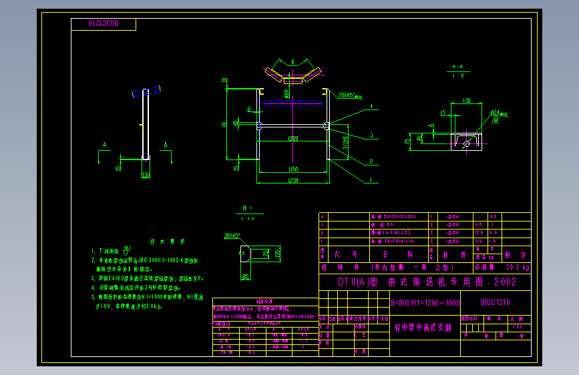579x375 pixels.
Task: Select the technical requirements heading text
Action: pyautogui.click(x=168, y=242)
